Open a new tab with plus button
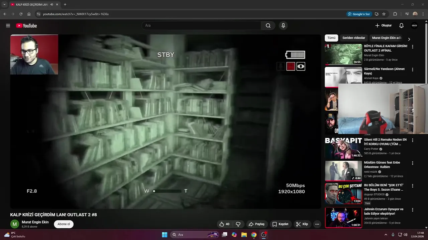The width and height of the screenshot is (428, 240). click(x=65, y=4)
